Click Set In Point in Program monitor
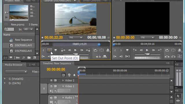 [115, 50]
